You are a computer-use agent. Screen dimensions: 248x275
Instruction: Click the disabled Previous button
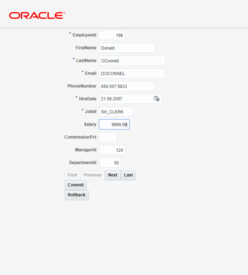point(93,175)
